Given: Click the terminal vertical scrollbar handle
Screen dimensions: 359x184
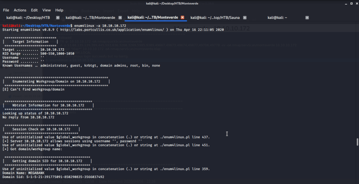Looking at the screenshot, I should (x=357, y=142).
